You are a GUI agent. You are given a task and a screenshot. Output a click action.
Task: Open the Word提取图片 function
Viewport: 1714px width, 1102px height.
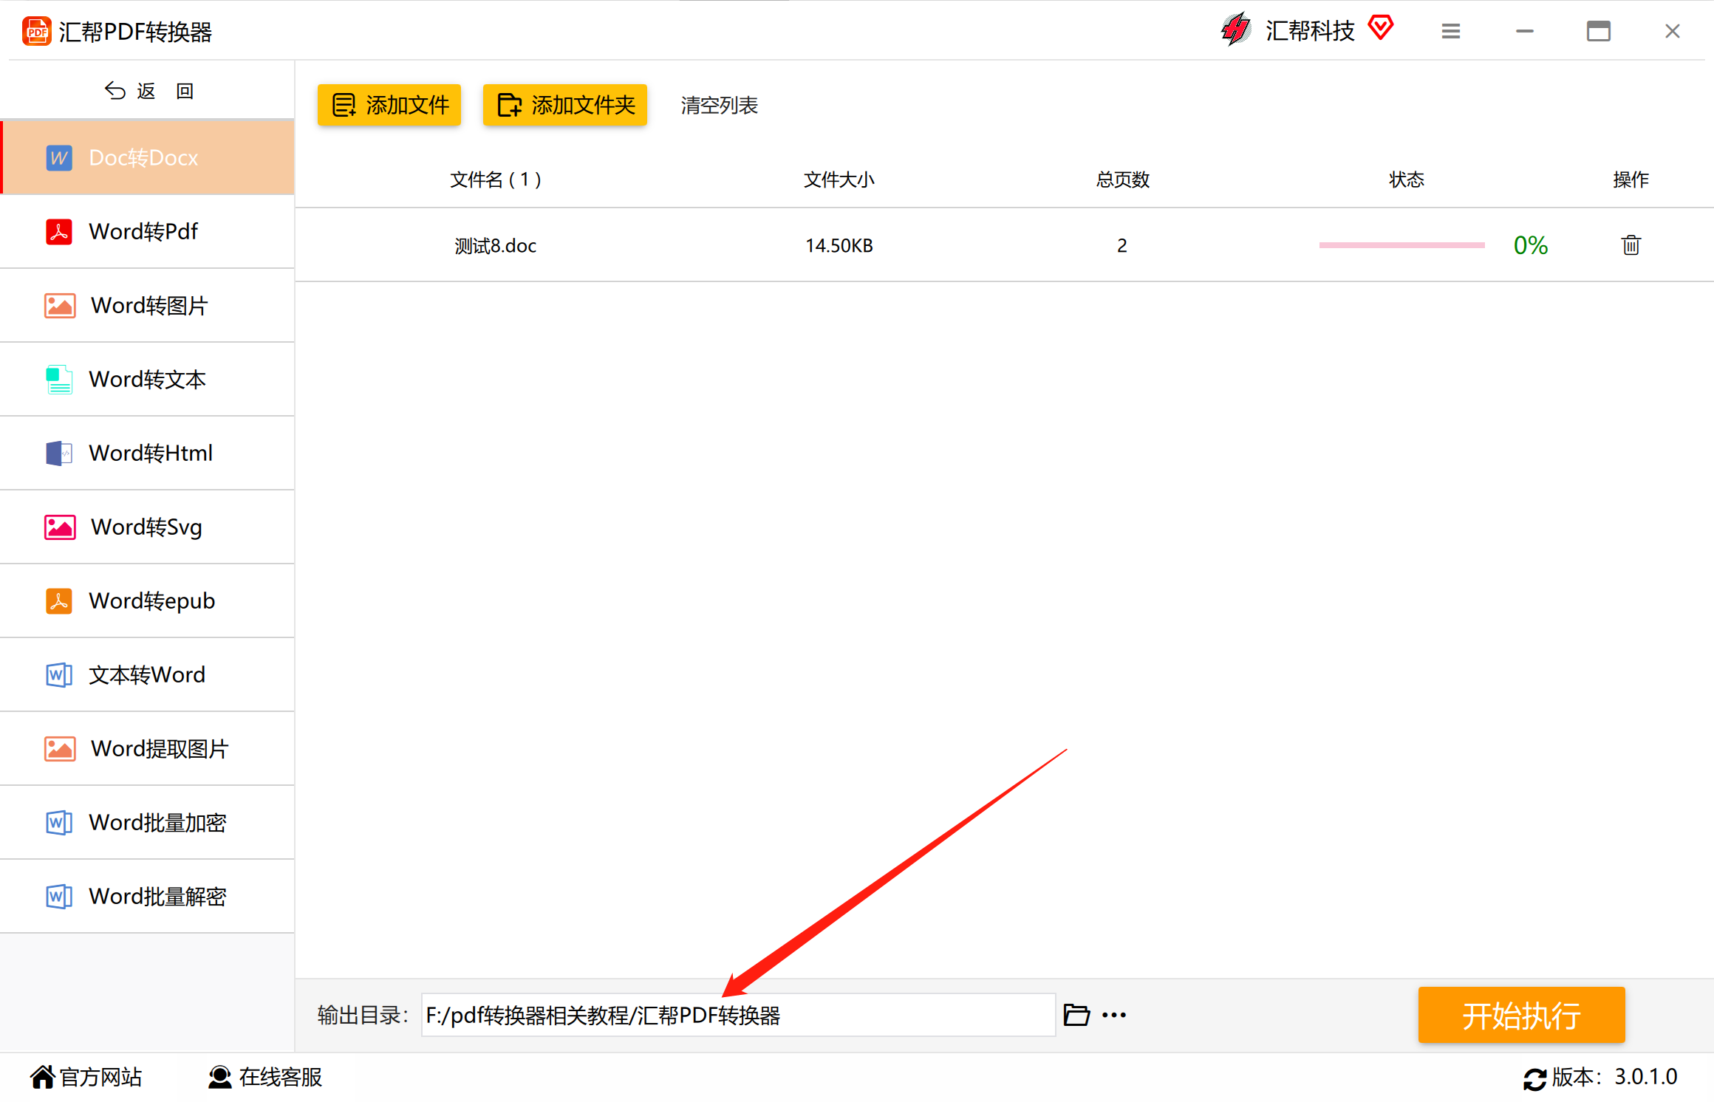pos(148,748)
